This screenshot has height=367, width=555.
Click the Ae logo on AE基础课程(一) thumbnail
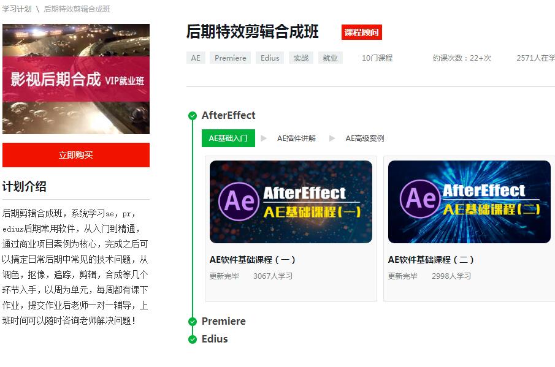tap(239, 202)
